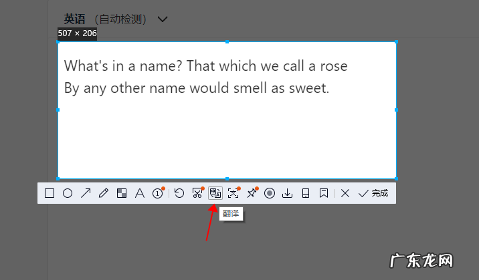
Task: Pin screenshot to the screen
Action: pos(252,193)
